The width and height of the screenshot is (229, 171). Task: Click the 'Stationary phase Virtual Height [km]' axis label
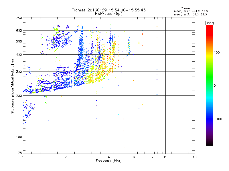coord(12,85)
